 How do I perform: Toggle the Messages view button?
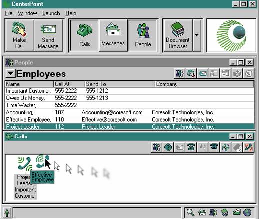113,35
